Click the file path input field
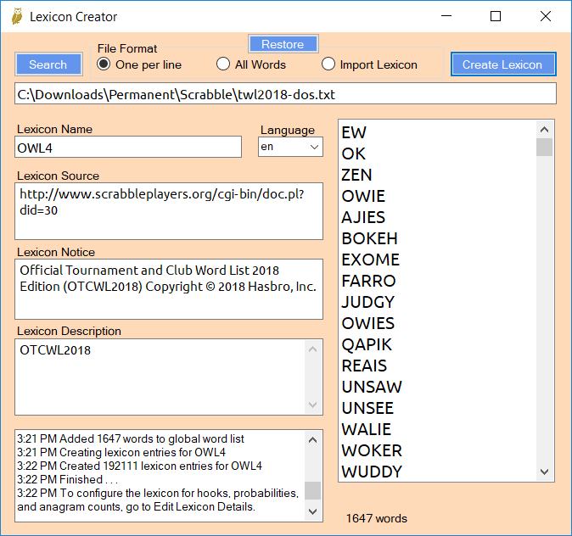572x536 pixels. pos(285,93)
